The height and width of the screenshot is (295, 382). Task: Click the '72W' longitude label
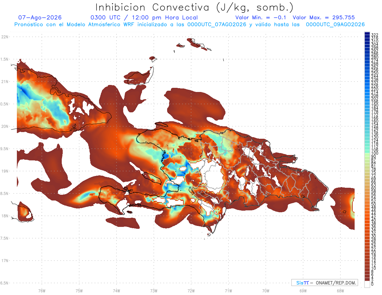(x=191, y=291)
